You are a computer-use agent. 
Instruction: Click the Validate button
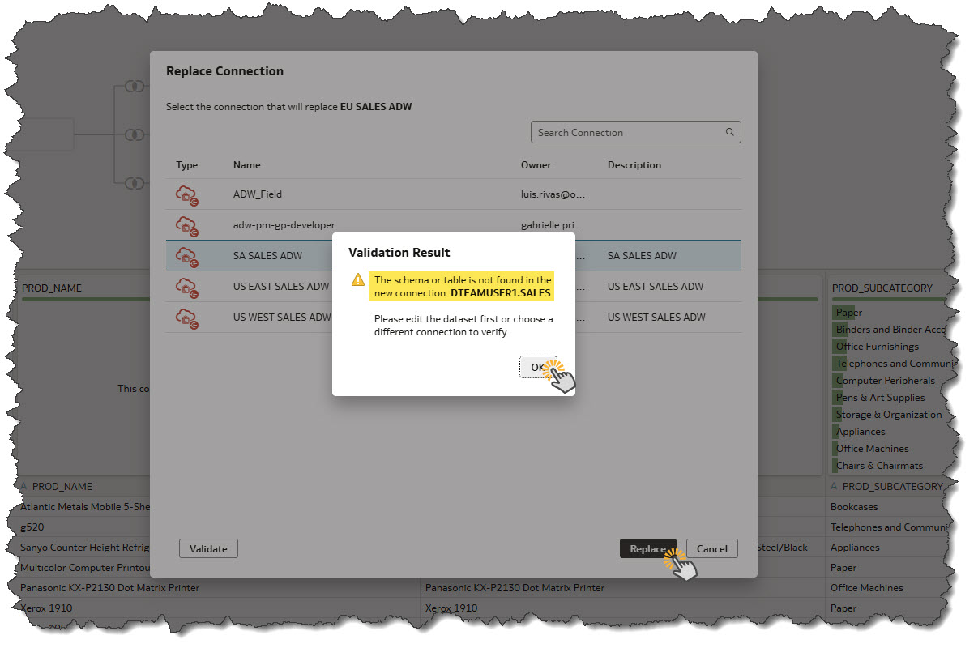click(208, 548)
